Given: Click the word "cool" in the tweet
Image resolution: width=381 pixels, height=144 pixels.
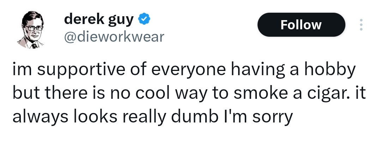Looking at the screenshot, I should (152, 94).
